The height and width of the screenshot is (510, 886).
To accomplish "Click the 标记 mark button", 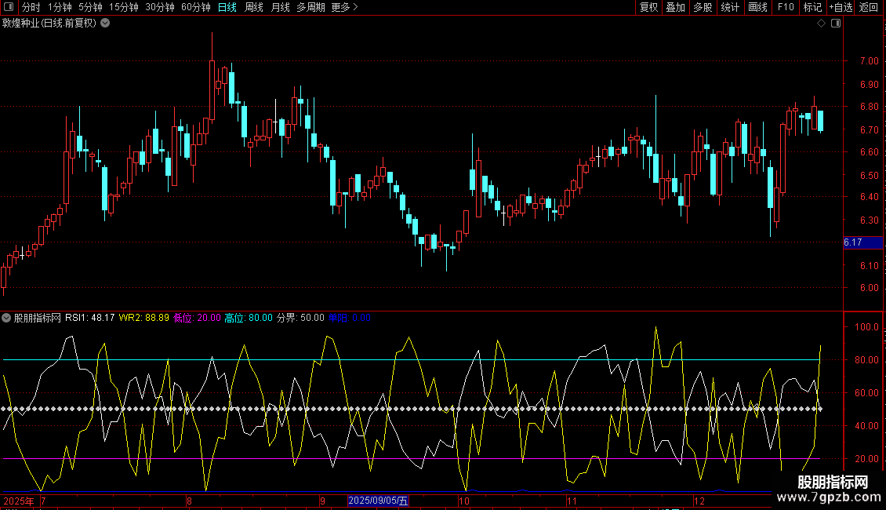I will 812,8.
